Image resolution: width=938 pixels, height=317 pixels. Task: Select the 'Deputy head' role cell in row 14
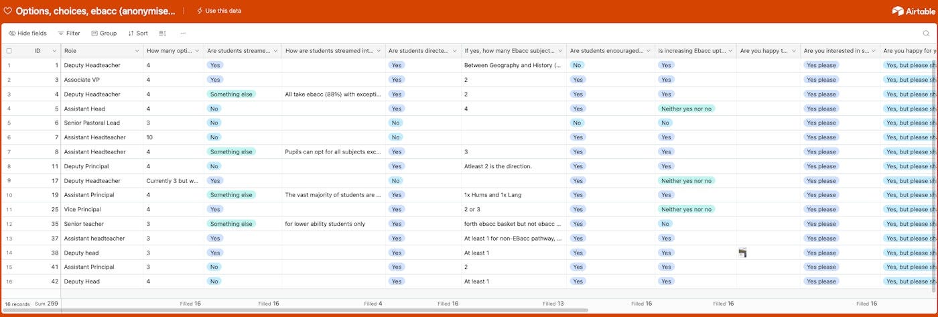tap(102, 253)
